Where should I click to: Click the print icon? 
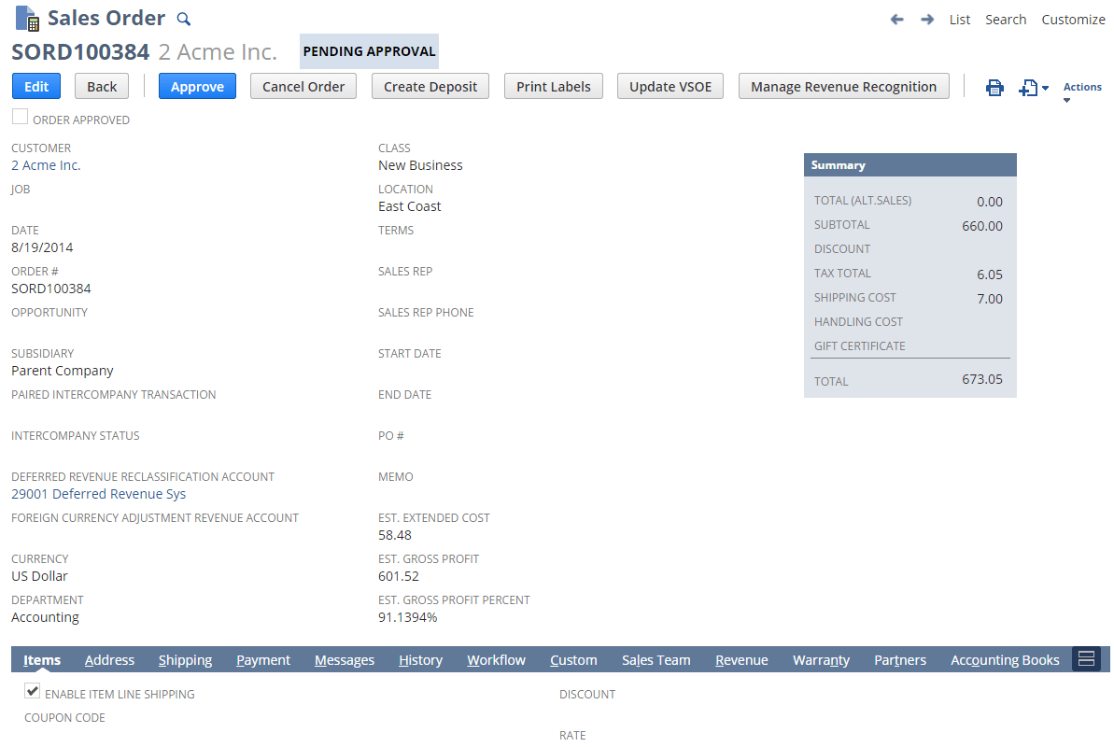point(994,88)
